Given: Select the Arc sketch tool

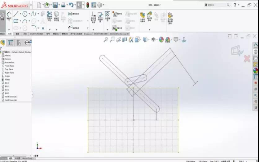Looking at the screenshot, I should point(25,21).
